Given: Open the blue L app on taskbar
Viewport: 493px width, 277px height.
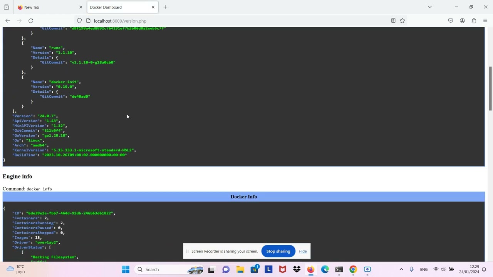Looking at the screenshot, I should 268,269.
